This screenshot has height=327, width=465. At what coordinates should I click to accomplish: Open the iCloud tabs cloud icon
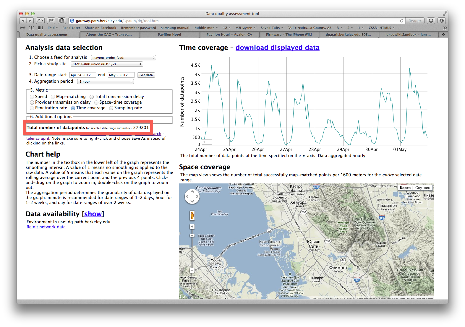tap(40, 21)
